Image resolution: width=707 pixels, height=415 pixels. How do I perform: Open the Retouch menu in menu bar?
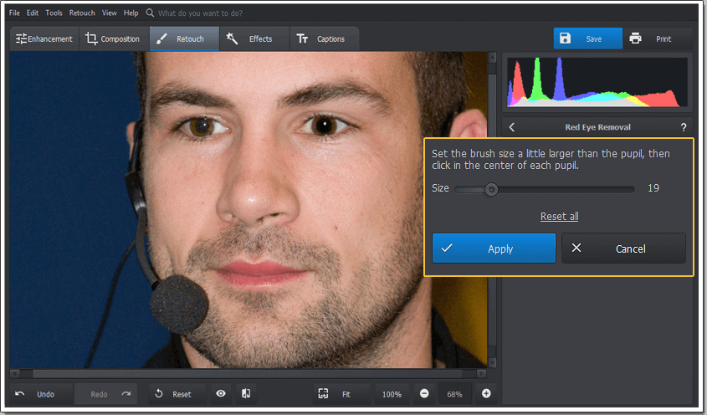pos(82,13)
